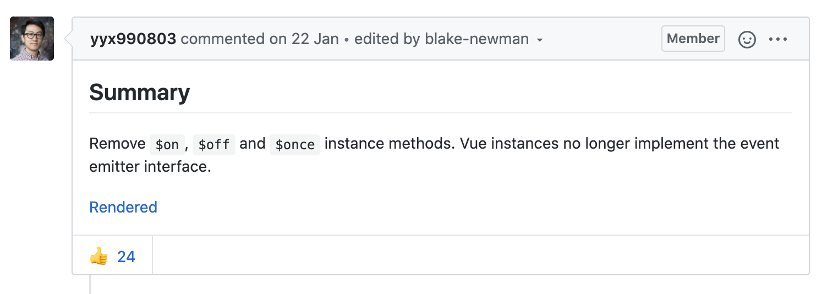Click the "instance methods" phrase
This screenshot has height=294, width=822.
coord(389,144)
